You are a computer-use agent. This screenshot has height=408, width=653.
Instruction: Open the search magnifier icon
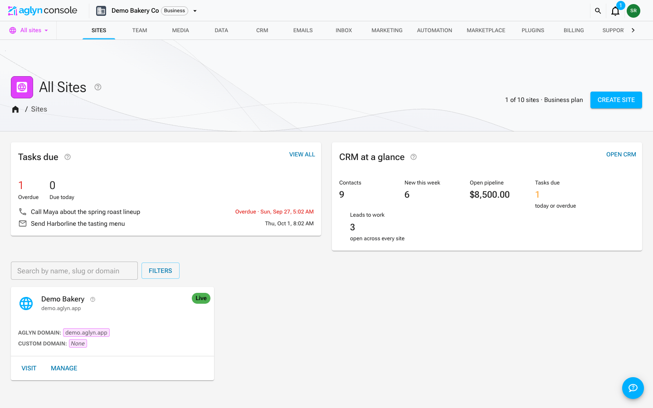[598, 11]
